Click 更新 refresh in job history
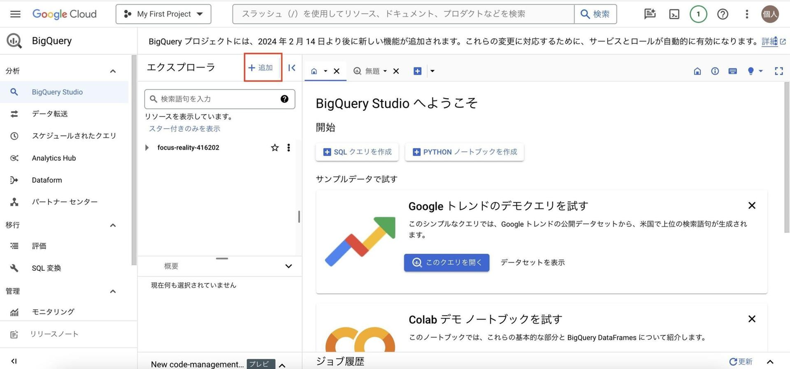The height and width of the screenshot is (369, 790). 741,361
